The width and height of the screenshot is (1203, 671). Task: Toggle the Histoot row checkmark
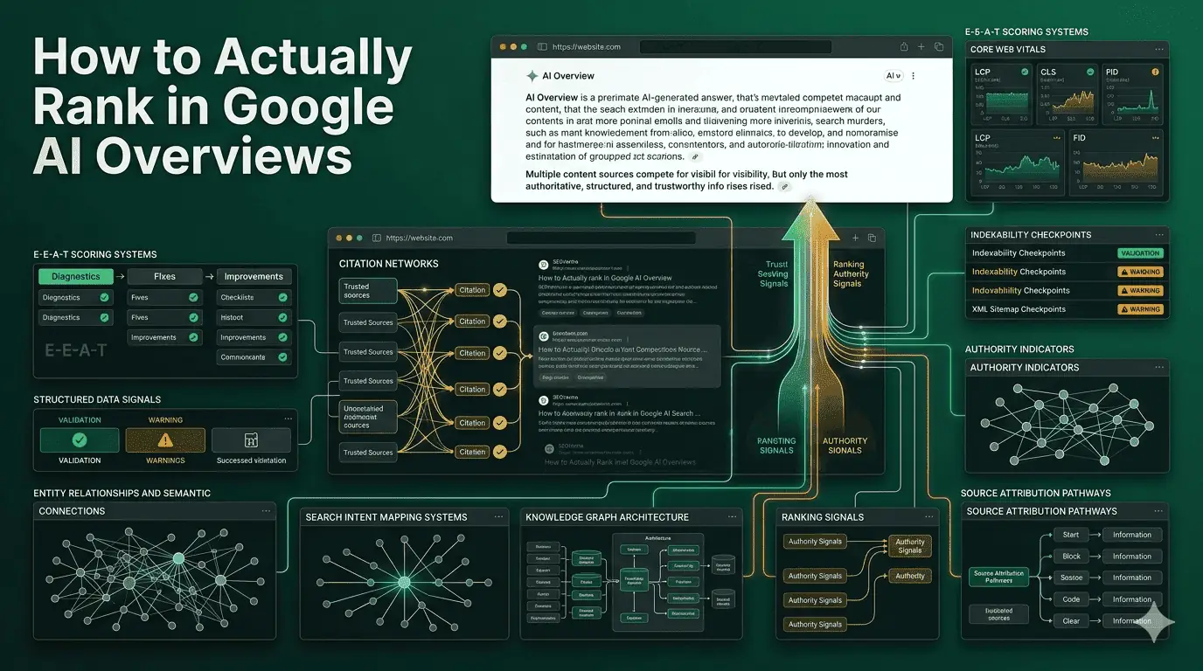pos(282,317)
